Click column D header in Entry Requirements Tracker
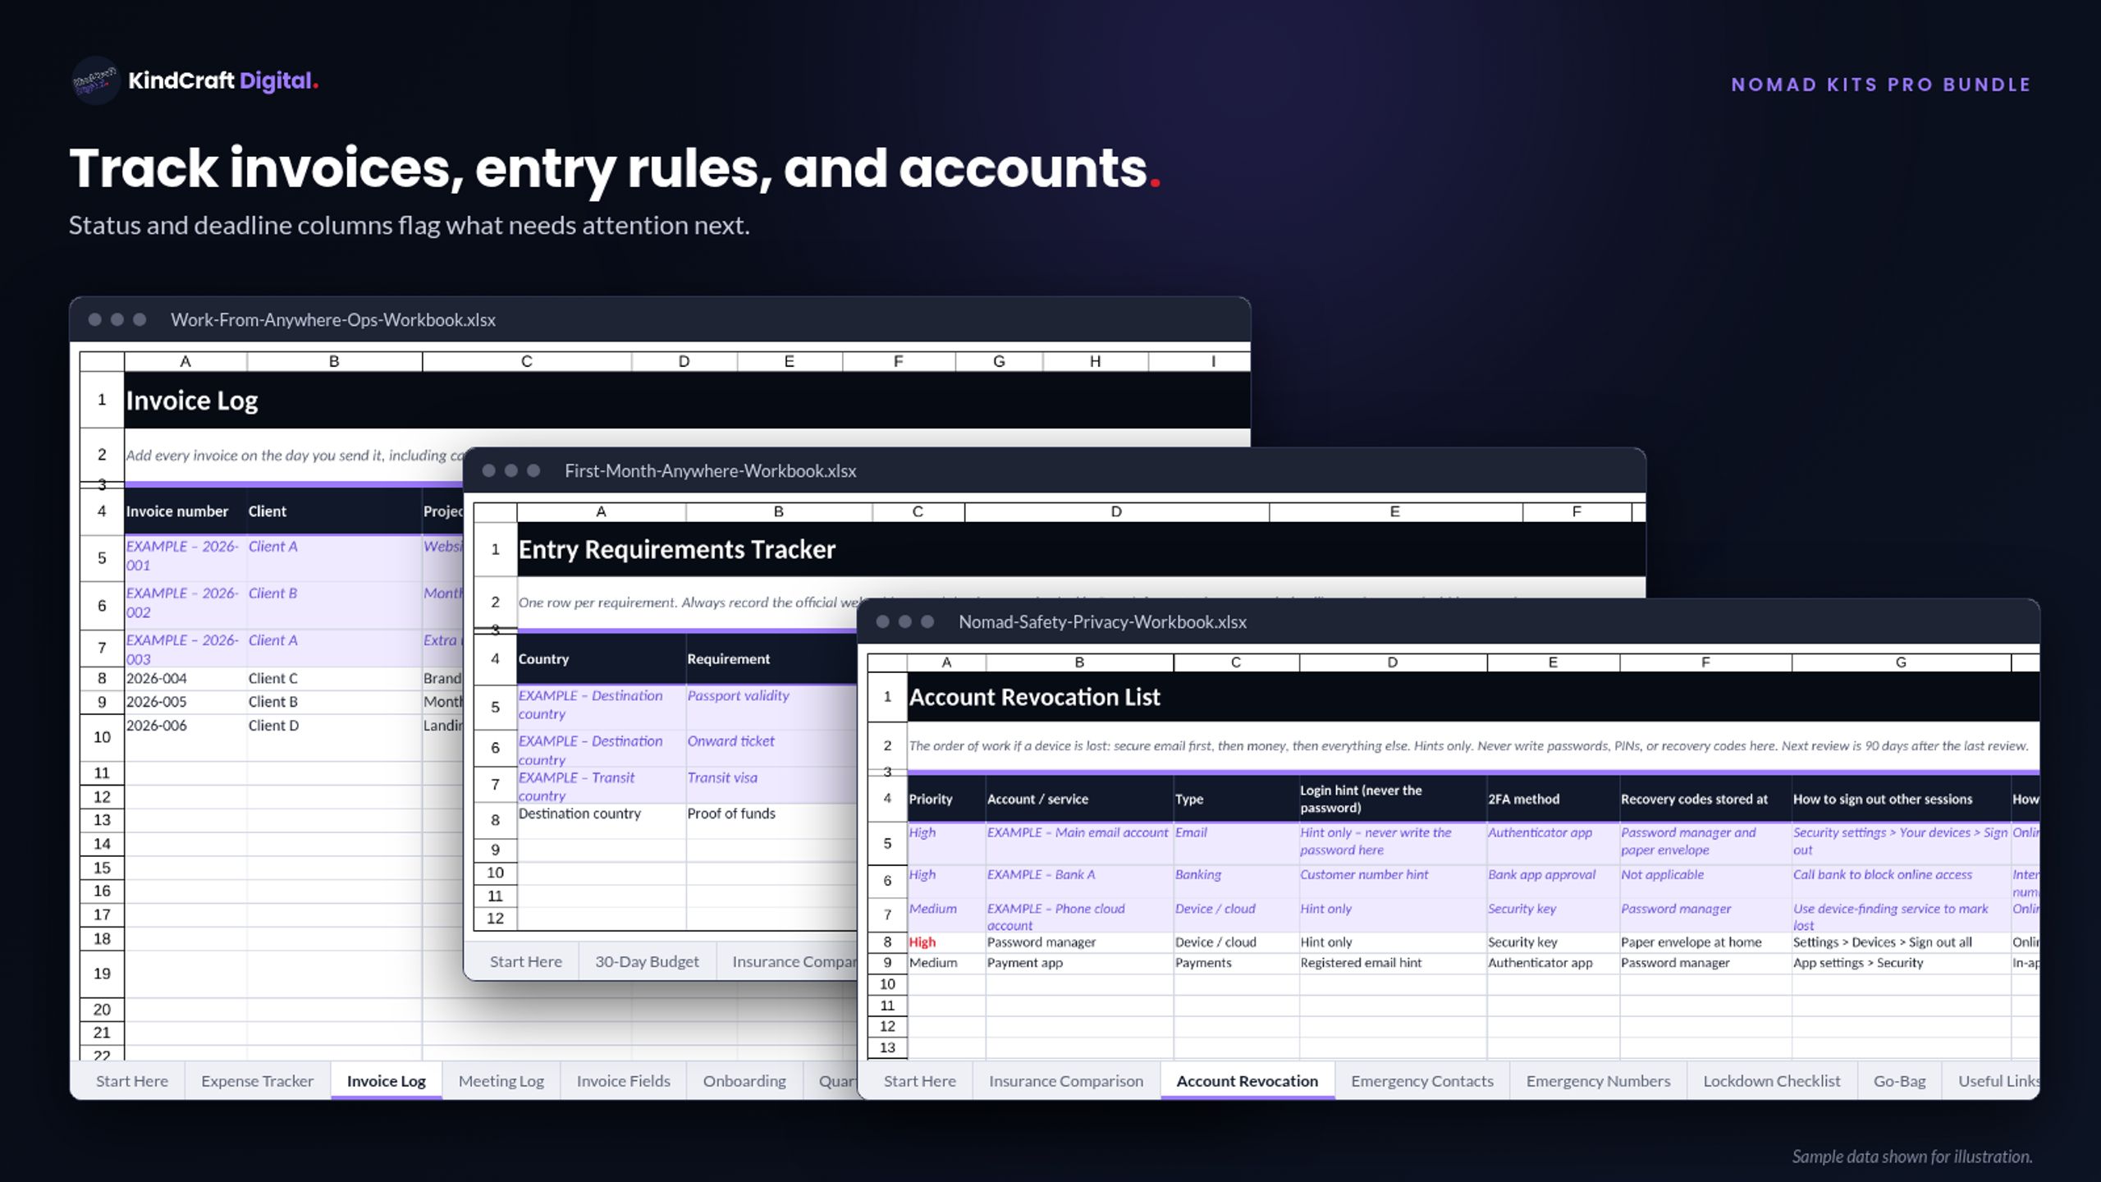 pyautogui.click(x=1116, y=511)
